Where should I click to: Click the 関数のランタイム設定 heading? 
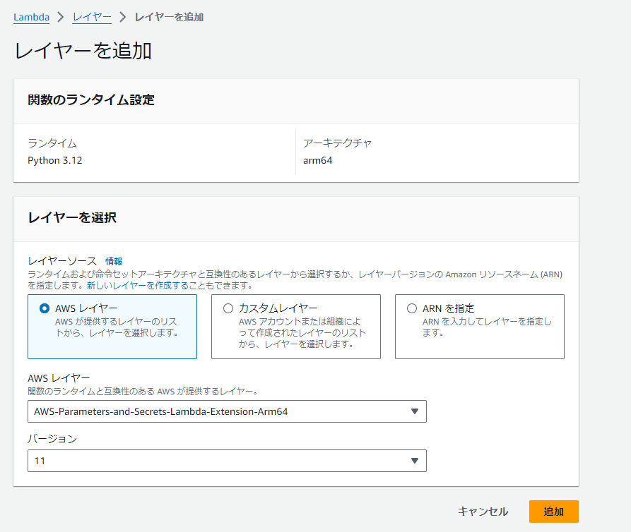(91, 99)
